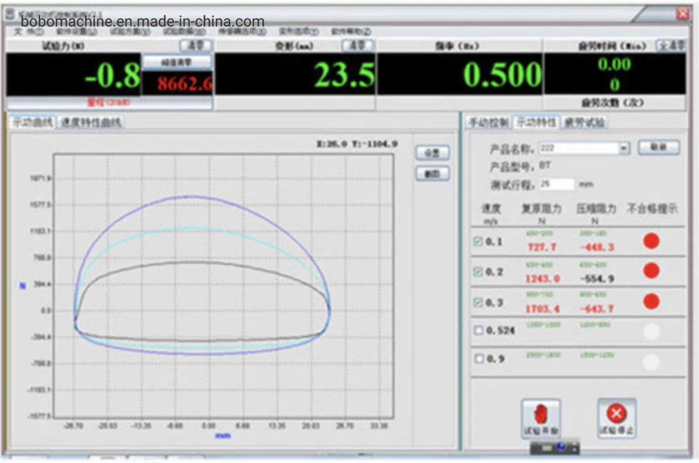The image size is (699, 463).
Task: Click 清零 button beside 变形 (mm) label
Action: click(357, 45)
